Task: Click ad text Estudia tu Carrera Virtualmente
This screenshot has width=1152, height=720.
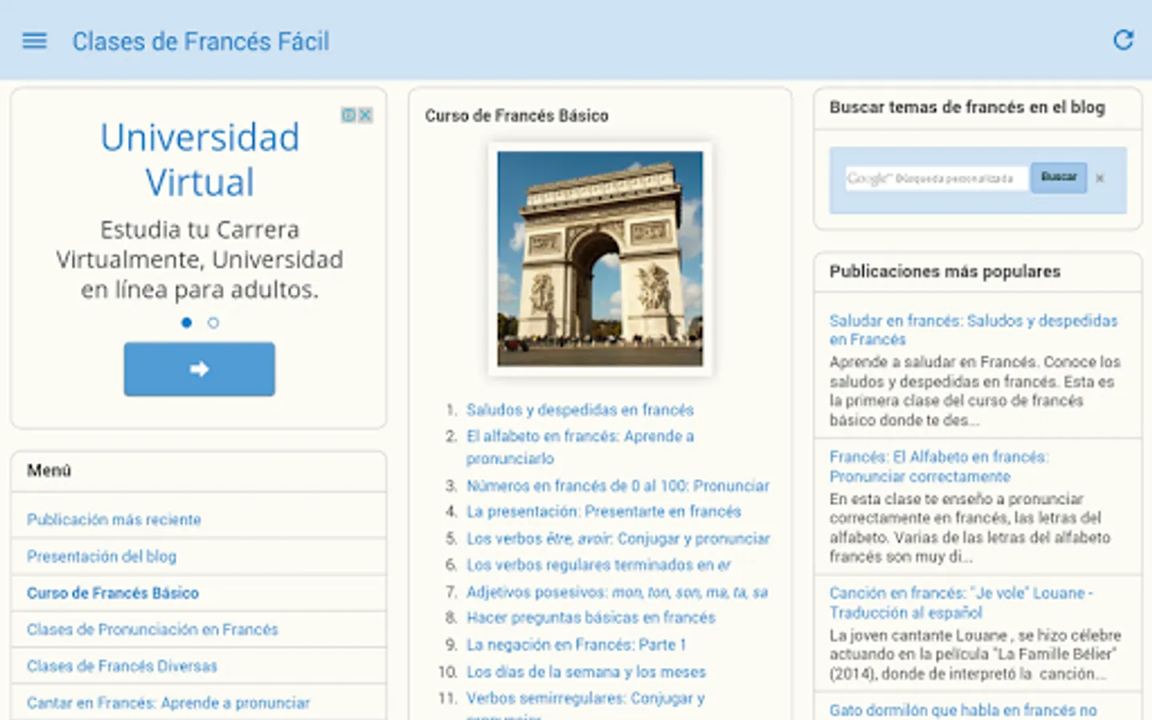Action: pyautogui.click(x=200, y=259)
